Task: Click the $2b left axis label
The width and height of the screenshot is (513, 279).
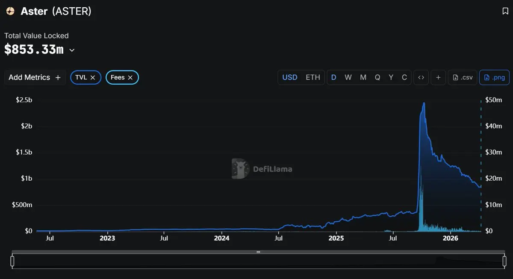Action: pos(26,126)
